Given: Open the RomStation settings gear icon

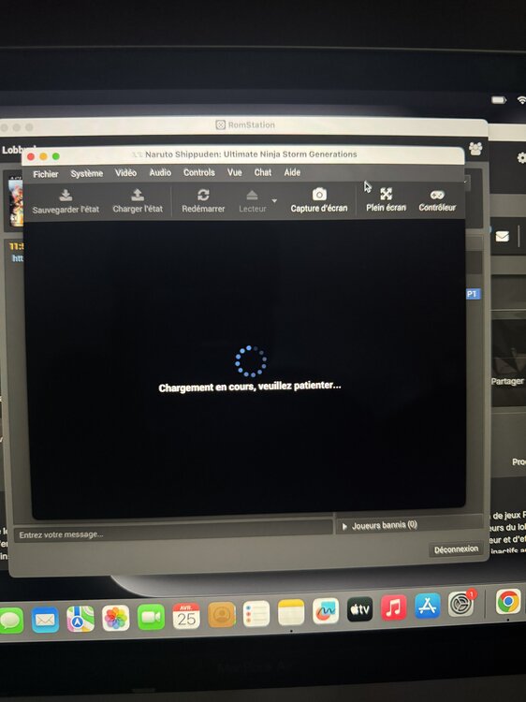Looking at the screenshot, I should click(521, 157).
